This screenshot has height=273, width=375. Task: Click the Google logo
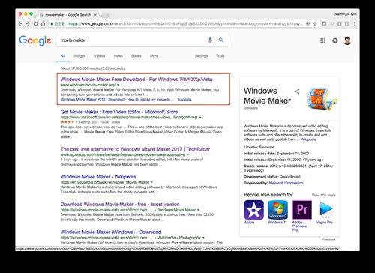(x=35, y=40)
